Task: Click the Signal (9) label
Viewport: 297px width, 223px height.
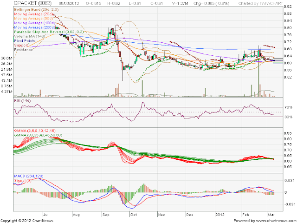Action: pos(23,181)
